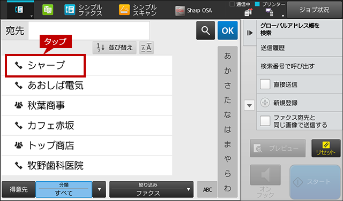Screen dimensions: 343x201
Task: Open シンプルファクス mode
Action: 84,10
